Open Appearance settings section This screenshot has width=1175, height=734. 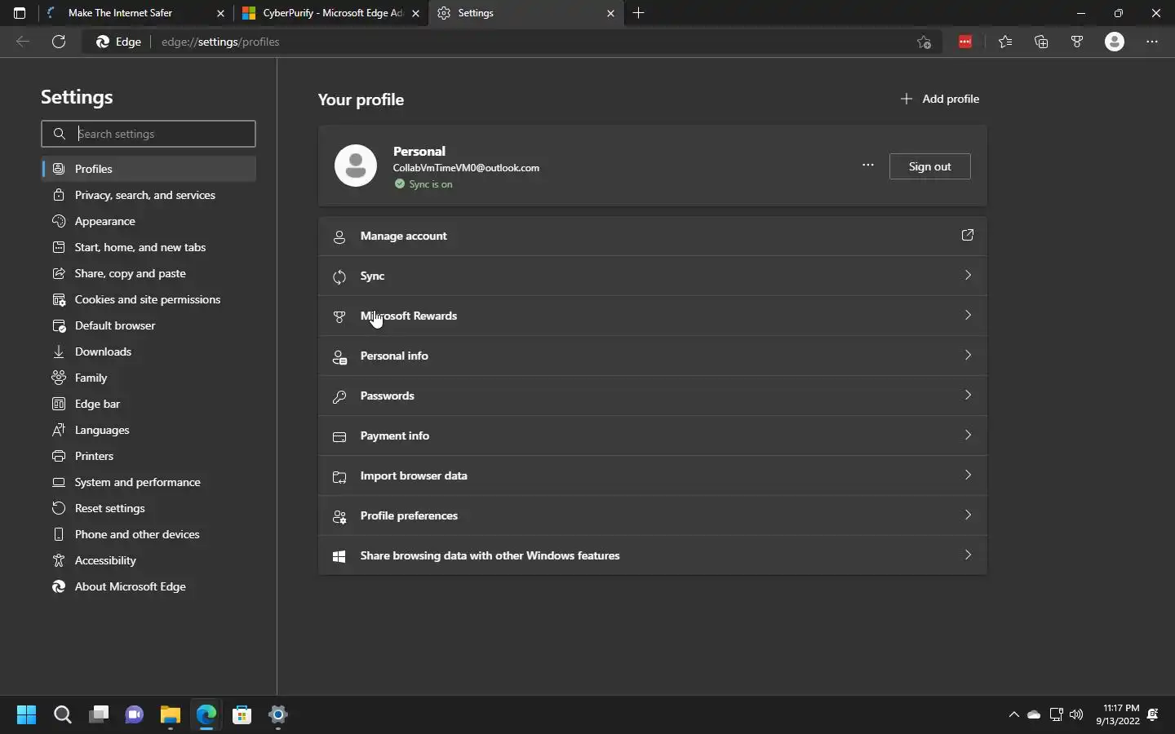tap(149, 221)
